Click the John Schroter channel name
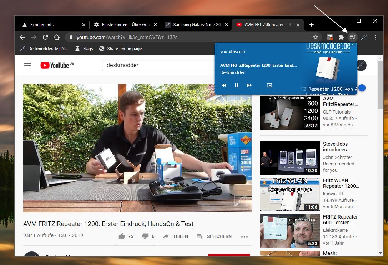The width and height of the screenshot is (388, 265). tap(337, 157)
